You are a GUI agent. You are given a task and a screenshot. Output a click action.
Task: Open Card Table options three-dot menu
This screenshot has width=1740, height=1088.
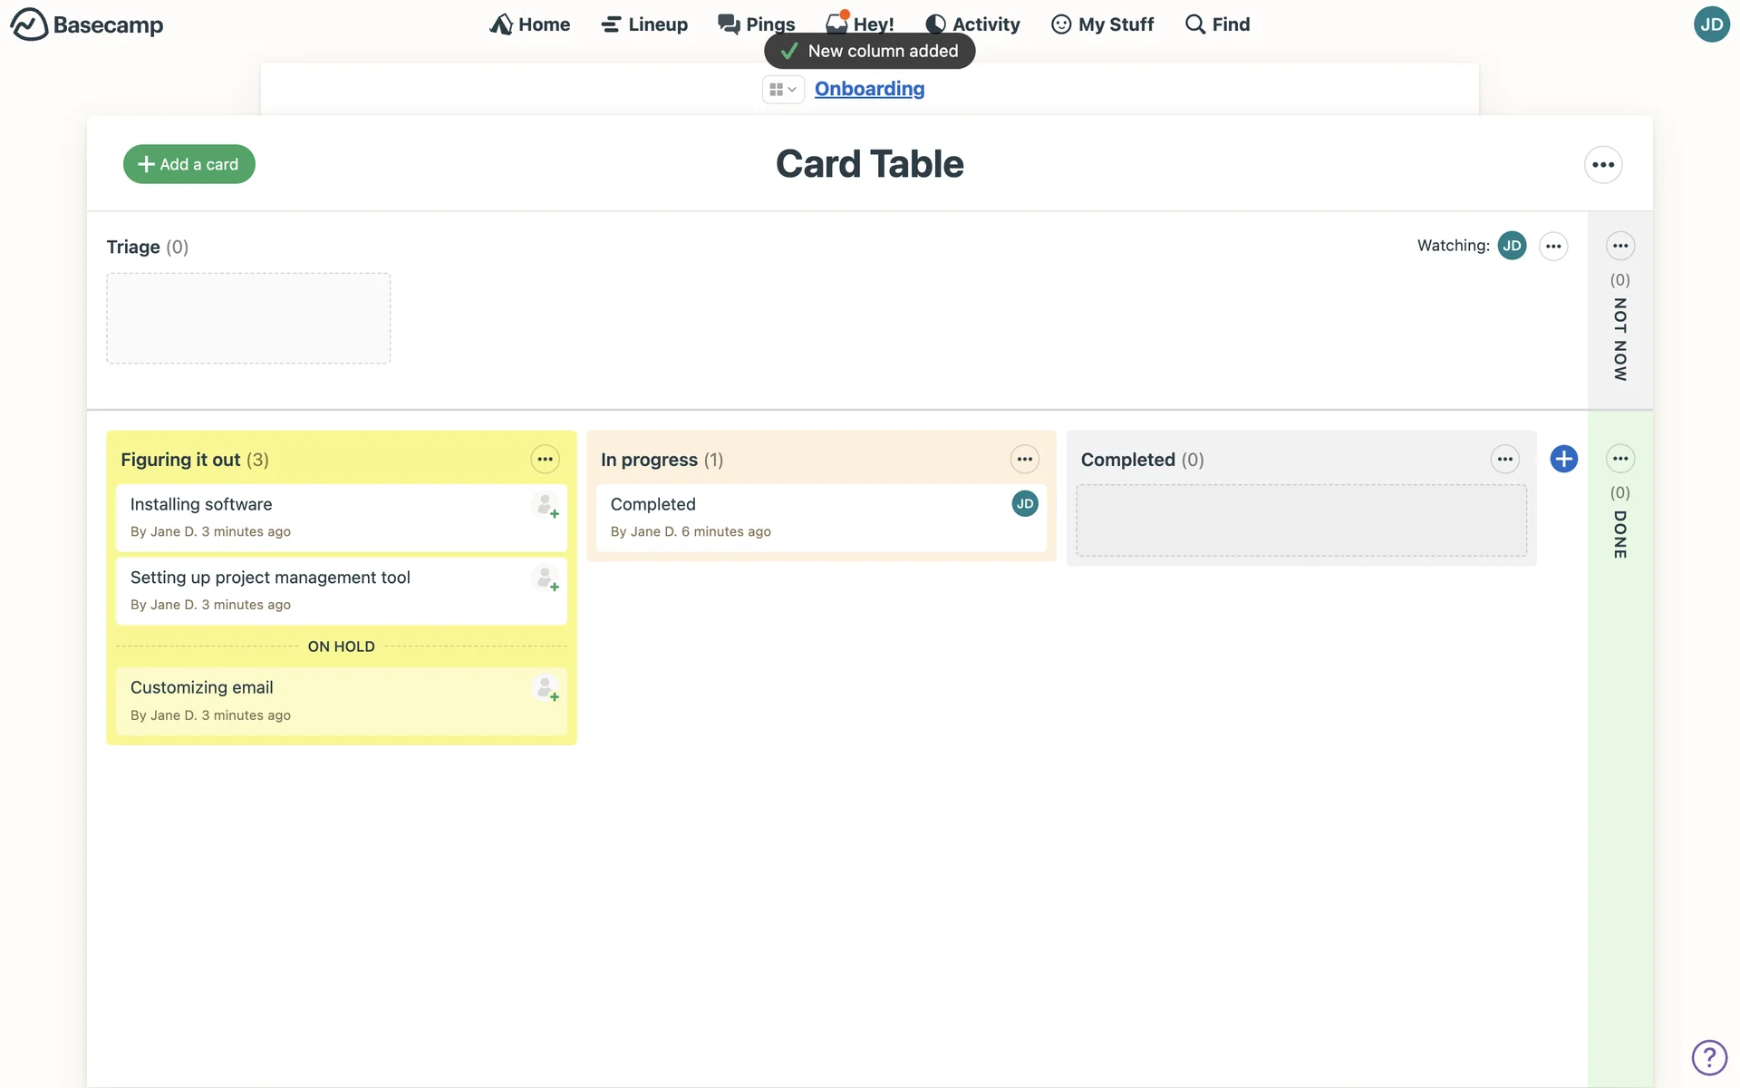pos(1602,165)
